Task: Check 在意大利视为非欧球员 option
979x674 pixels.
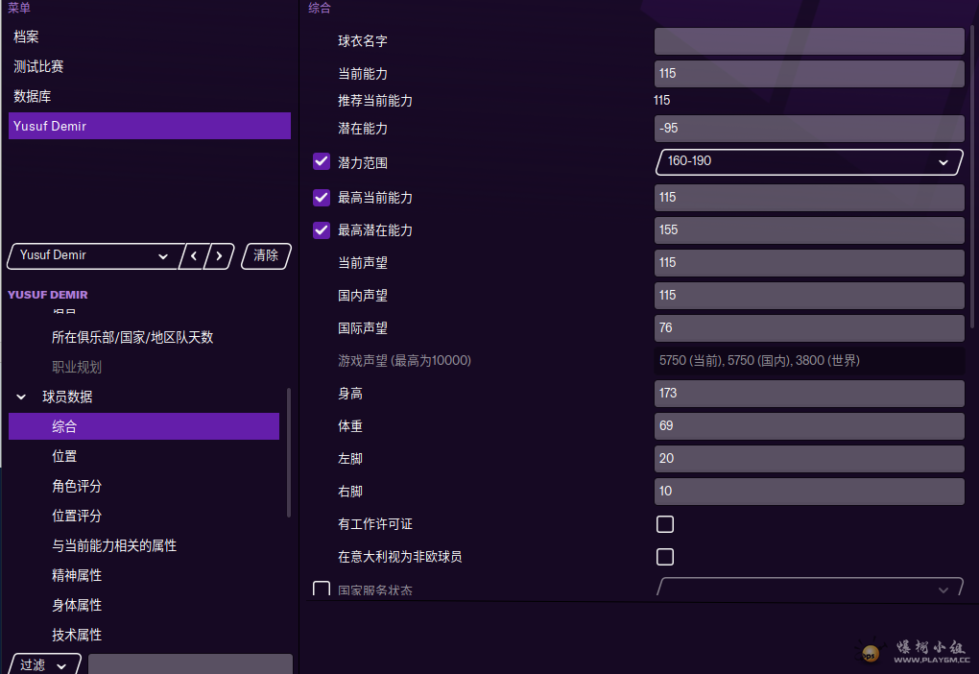Action: click(664, 557)
